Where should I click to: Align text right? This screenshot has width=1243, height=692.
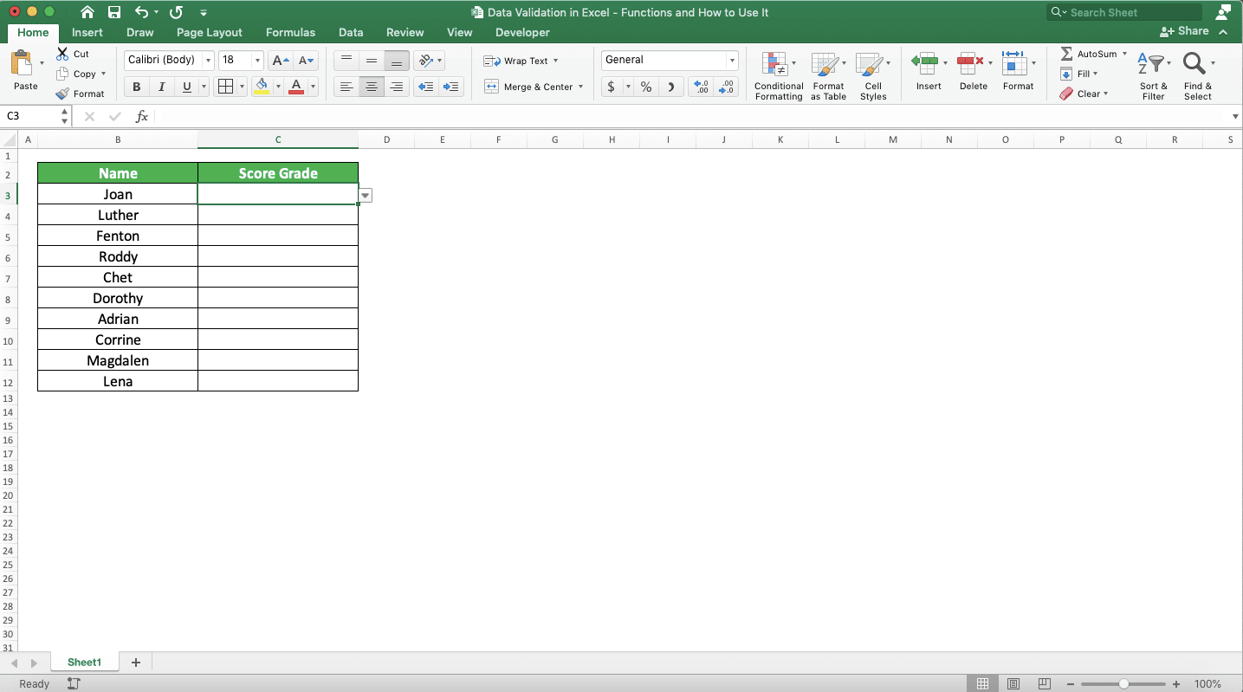397,87
